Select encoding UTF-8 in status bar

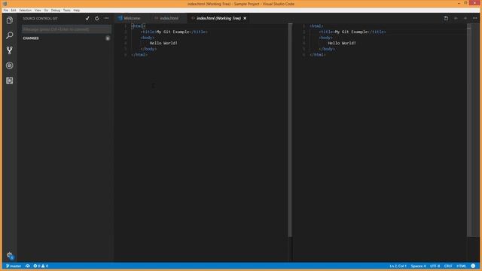(435, 266)
